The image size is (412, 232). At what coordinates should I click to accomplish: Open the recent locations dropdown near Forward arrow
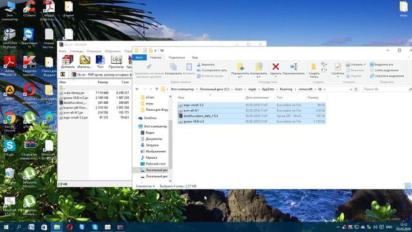pos(151,90)
